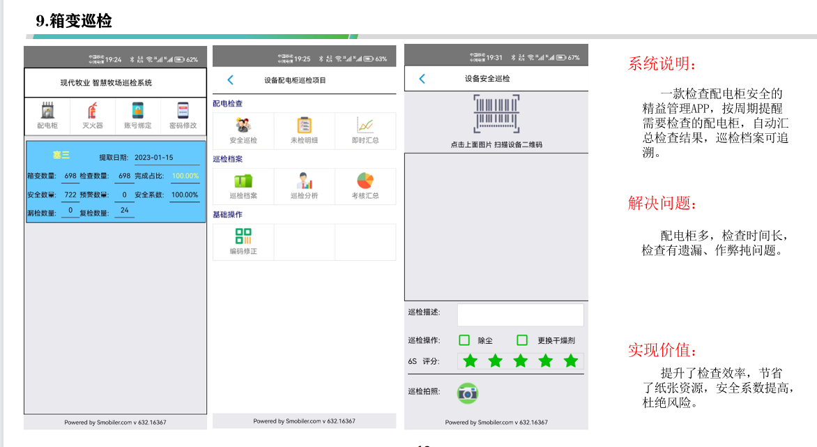The image size is (817, 447).
Task: Set 6S 评分 to one star
Action: tap(471, 361)
